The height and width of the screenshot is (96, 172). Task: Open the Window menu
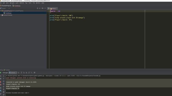[38, 3]
